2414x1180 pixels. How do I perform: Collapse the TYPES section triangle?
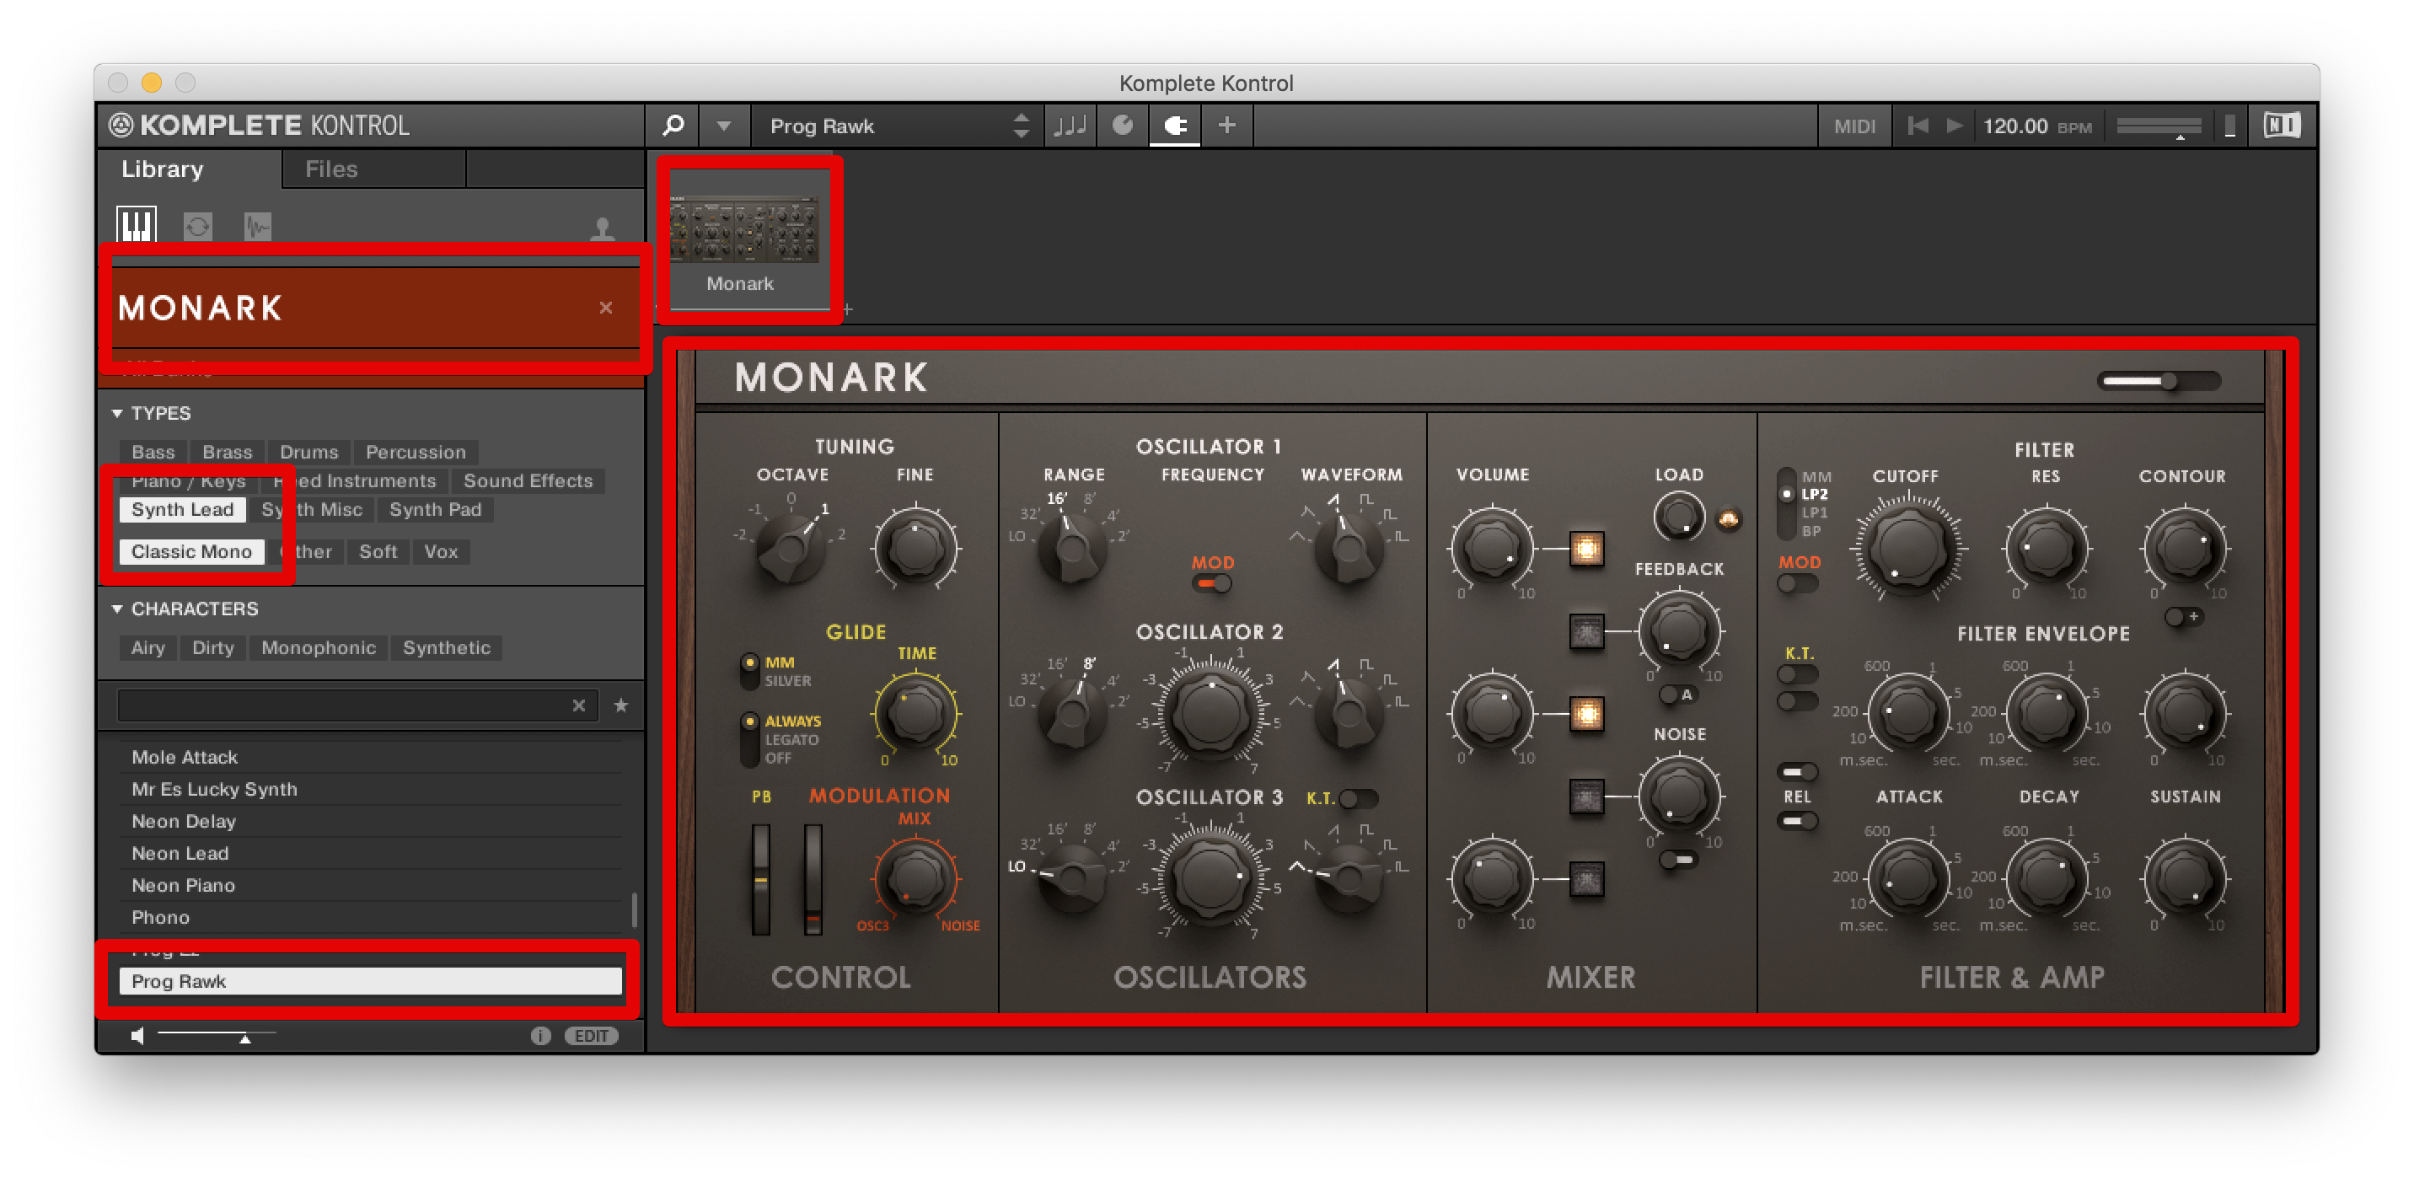(x=117, y=413)
